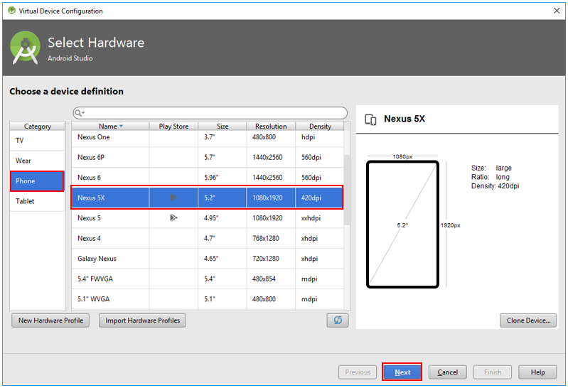Select the Phone category

click(x=37, y=180)
